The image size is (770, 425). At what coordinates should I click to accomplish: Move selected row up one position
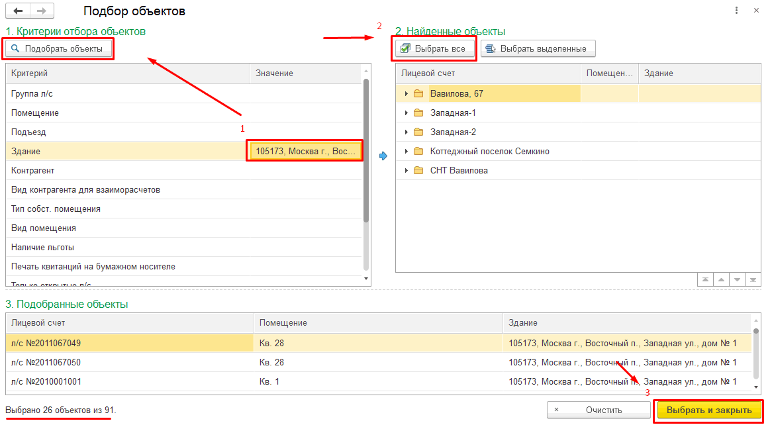pyautogui.click(x=721, y=280)
